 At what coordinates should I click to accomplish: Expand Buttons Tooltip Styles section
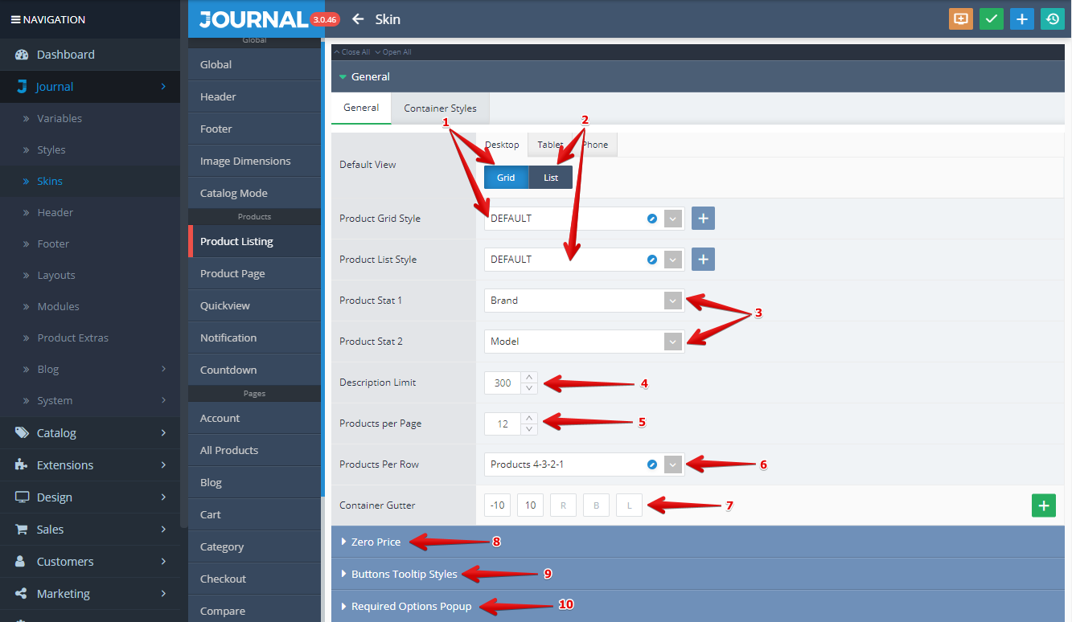[x=698, y=574]
